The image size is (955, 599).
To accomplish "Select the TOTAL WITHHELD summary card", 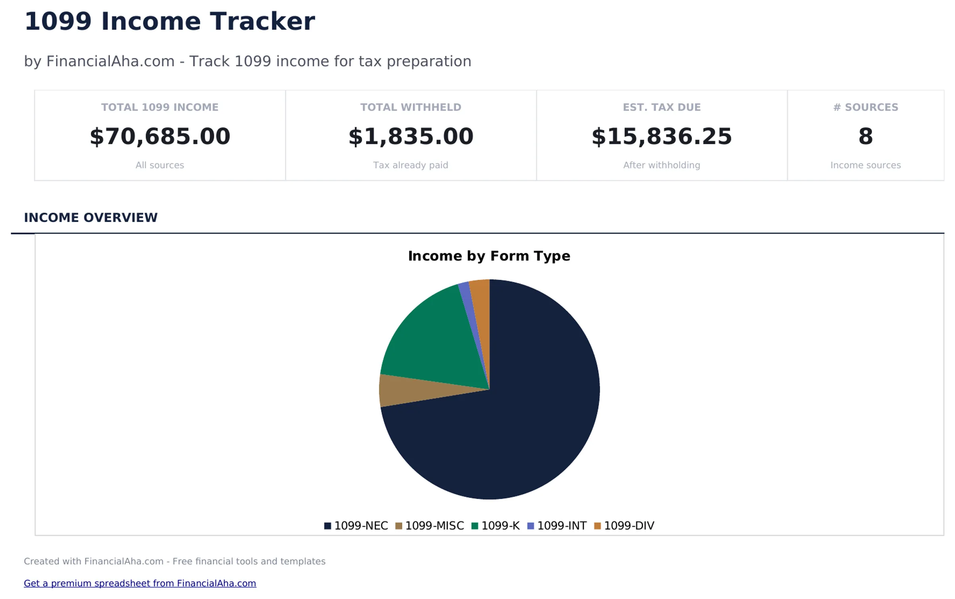I will coord(411,136).
